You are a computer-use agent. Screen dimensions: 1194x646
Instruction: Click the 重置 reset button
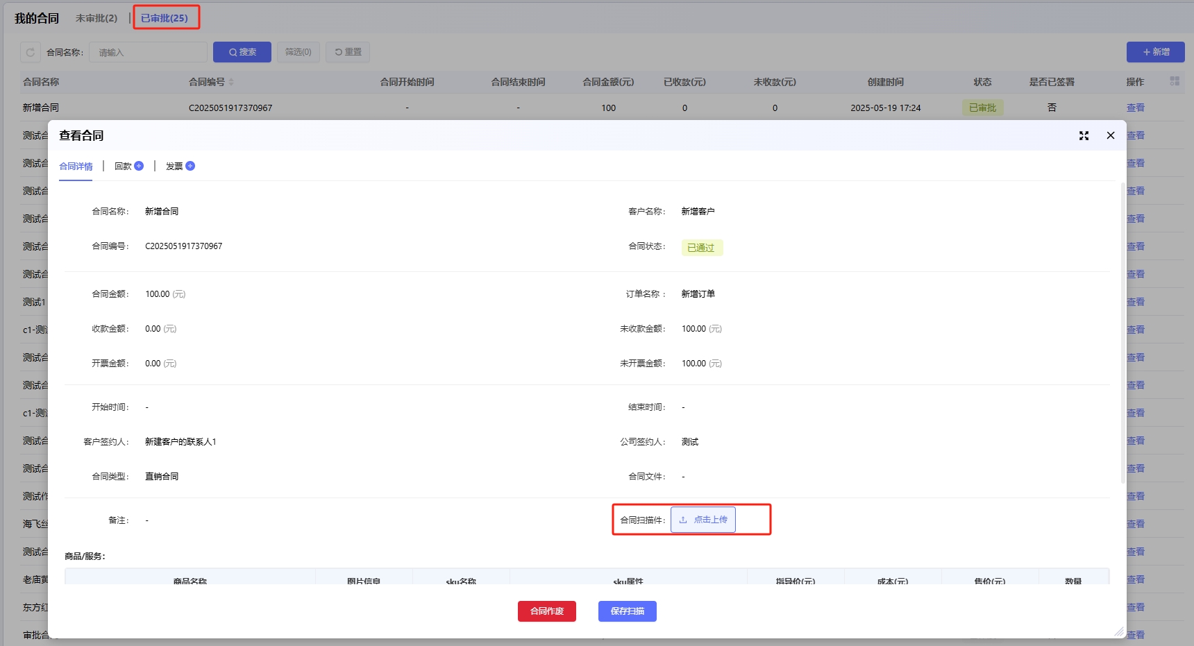point(348,52)
